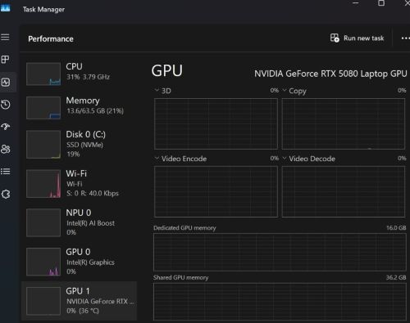Open the Copy engine dropdown chevron
This screenshot has height=323, width=410.
[x=285, y=90]
